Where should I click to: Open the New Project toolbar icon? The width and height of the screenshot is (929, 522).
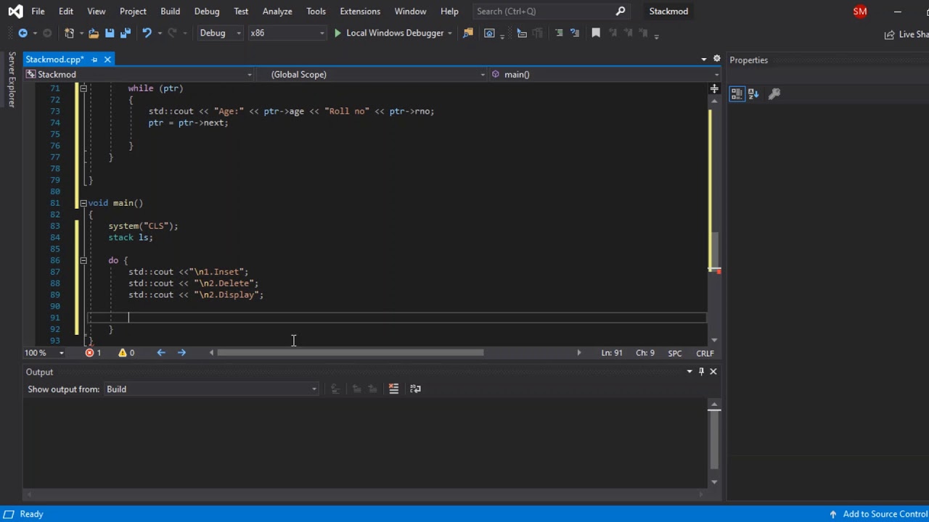(69, 33)
